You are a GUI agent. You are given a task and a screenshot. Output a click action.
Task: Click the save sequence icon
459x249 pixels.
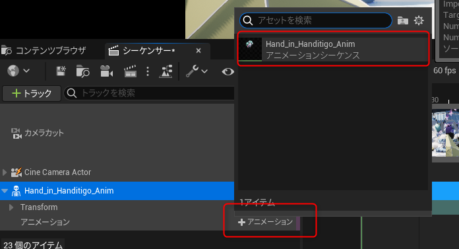tap(61, 71)
